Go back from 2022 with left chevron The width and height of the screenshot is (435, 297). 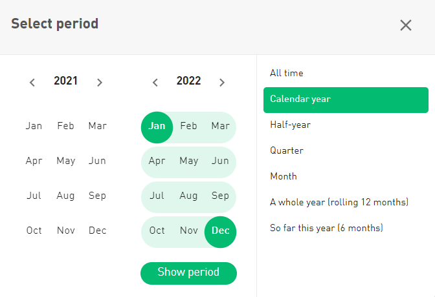(155, 82)
